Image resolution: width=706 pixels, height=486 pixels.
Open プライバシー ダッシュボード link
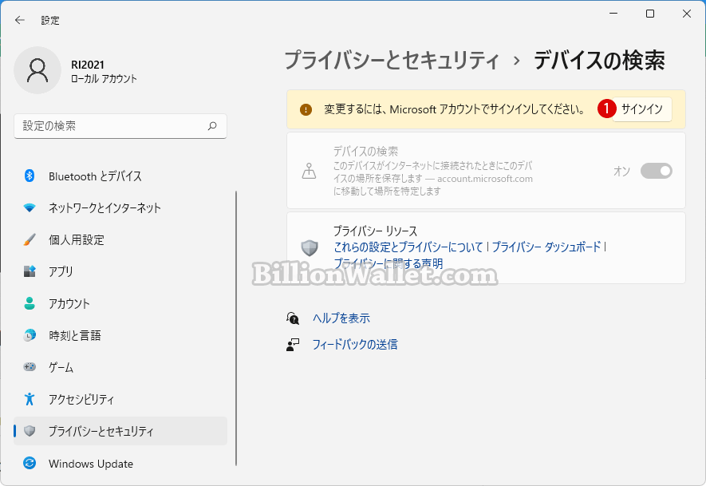(546, 247)
